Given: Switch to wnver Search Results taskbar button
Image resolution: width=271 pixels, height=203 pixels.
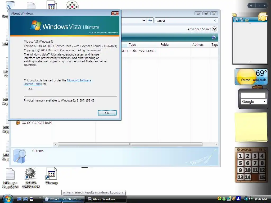Looking at the screenshot, I should point(63,199).
